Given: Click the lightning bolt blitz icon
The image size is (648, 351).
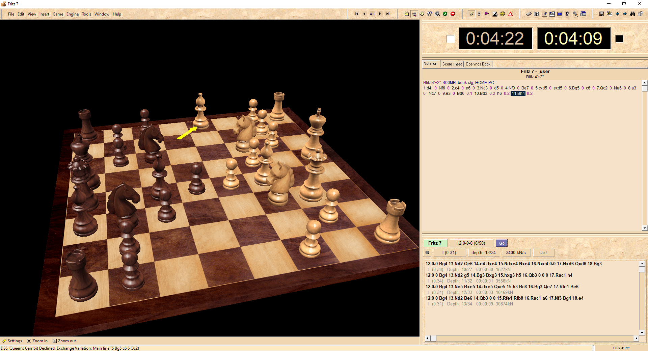Looking at the screenshot, I should click(471, 14).
